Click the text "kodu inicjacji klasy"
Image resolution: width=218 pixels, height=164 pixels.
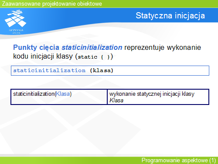coord(43,56)
